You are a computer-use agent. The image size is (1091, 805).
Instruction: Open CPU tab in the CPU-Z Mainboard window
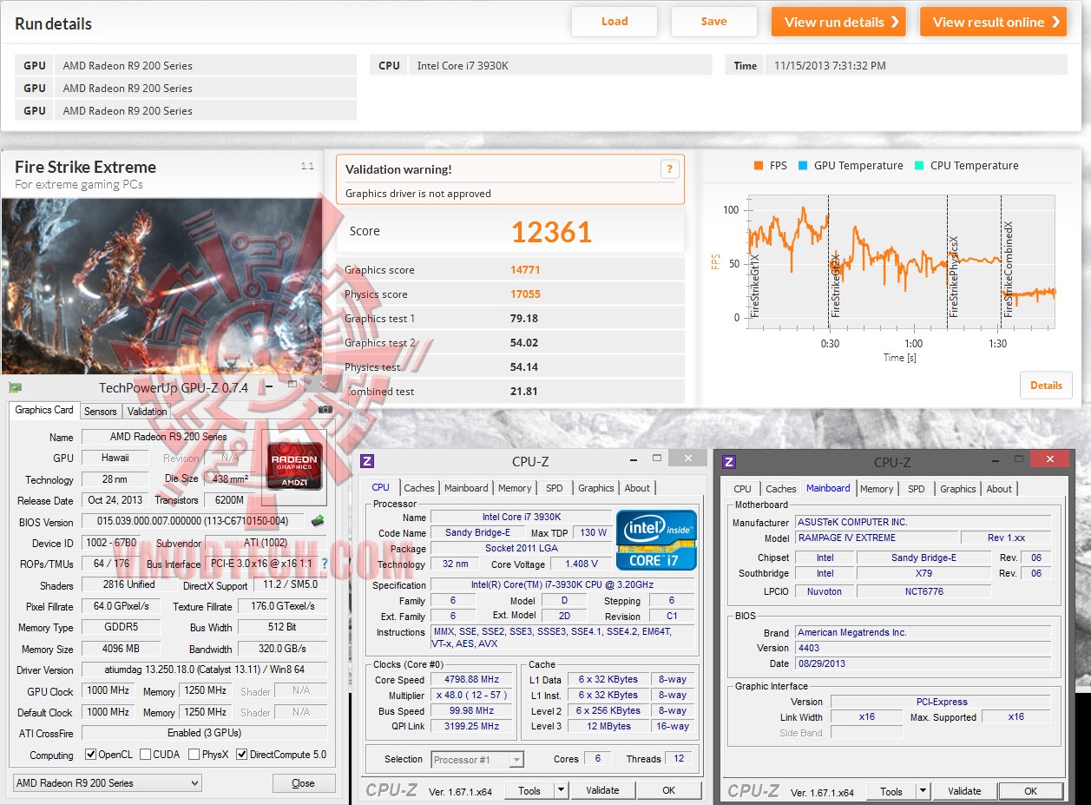click(743, 489)
